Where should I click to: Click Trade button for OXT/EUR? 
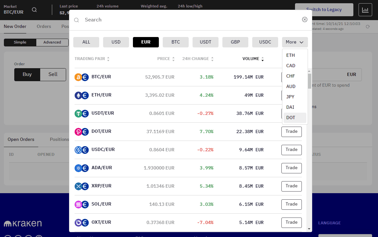coord(291,222)
